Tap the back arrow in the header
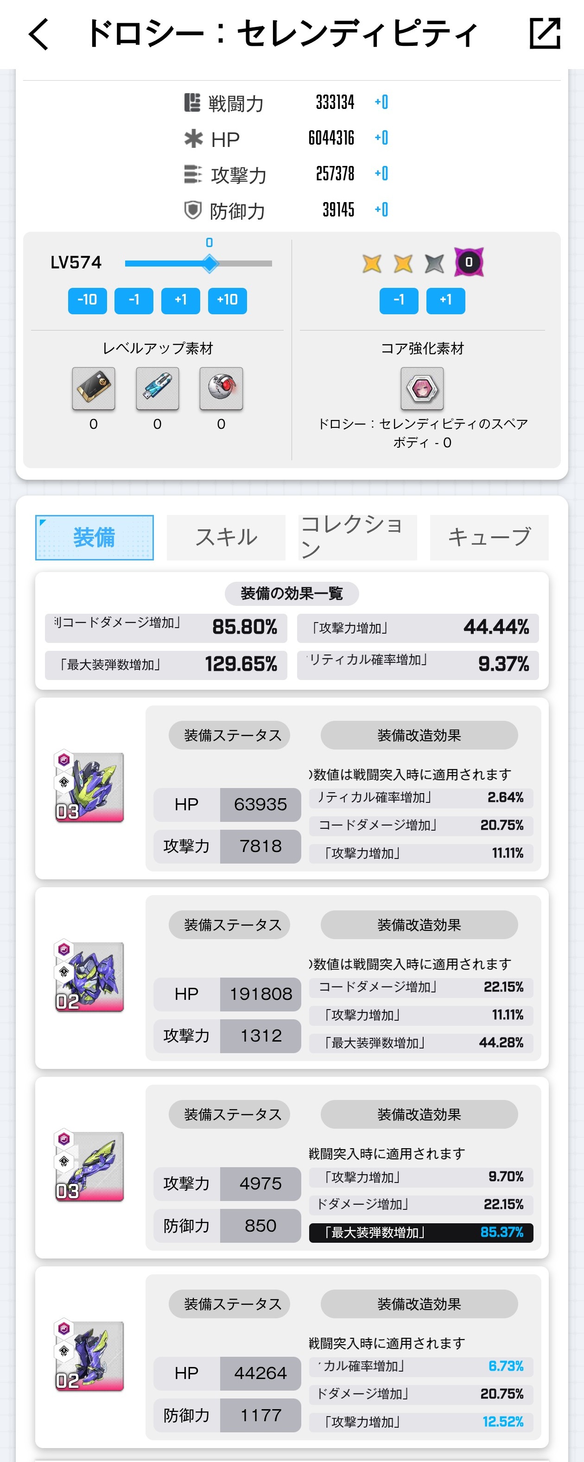Image resolution: width=584 pixels, height=1462 pixels. tap(38, 34)
